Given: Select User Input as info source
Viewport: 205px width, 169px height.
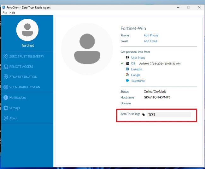Looking at the screenshot, I should tap(138, 57).
